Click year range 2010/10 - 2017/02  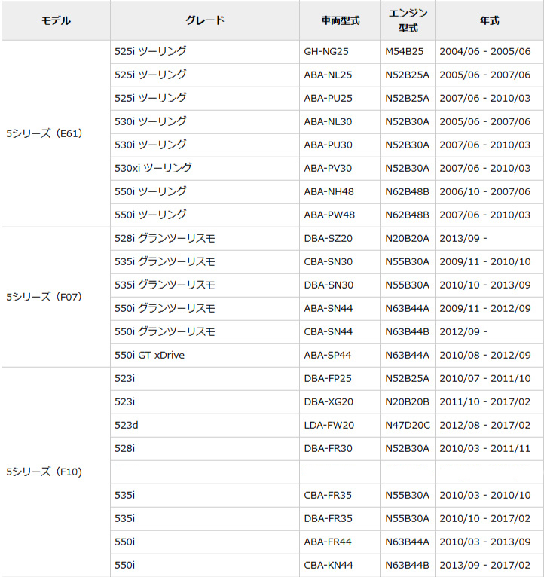point(485,518)
